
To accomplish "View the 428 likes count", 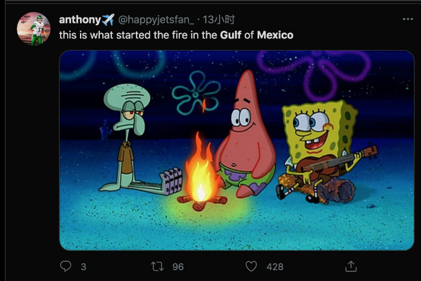I will pos(275,267).
